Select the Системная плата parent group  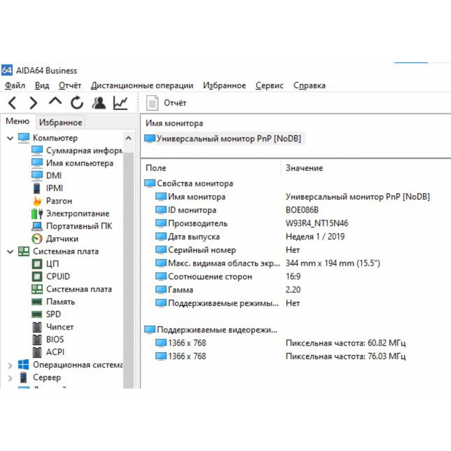[x=58, y=251]
